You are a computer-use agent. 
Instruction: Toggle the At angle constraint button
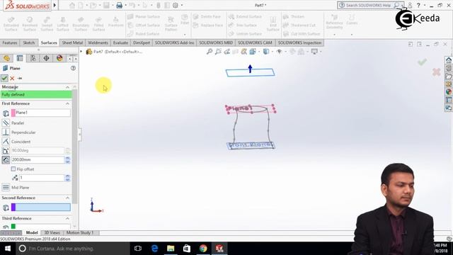pos(6,151)
